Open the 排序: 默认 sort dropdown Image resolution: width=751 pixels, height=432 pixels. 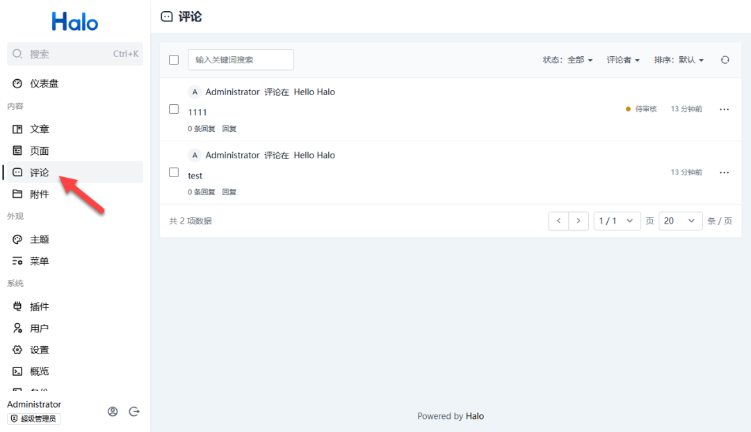tap(679, 60)
